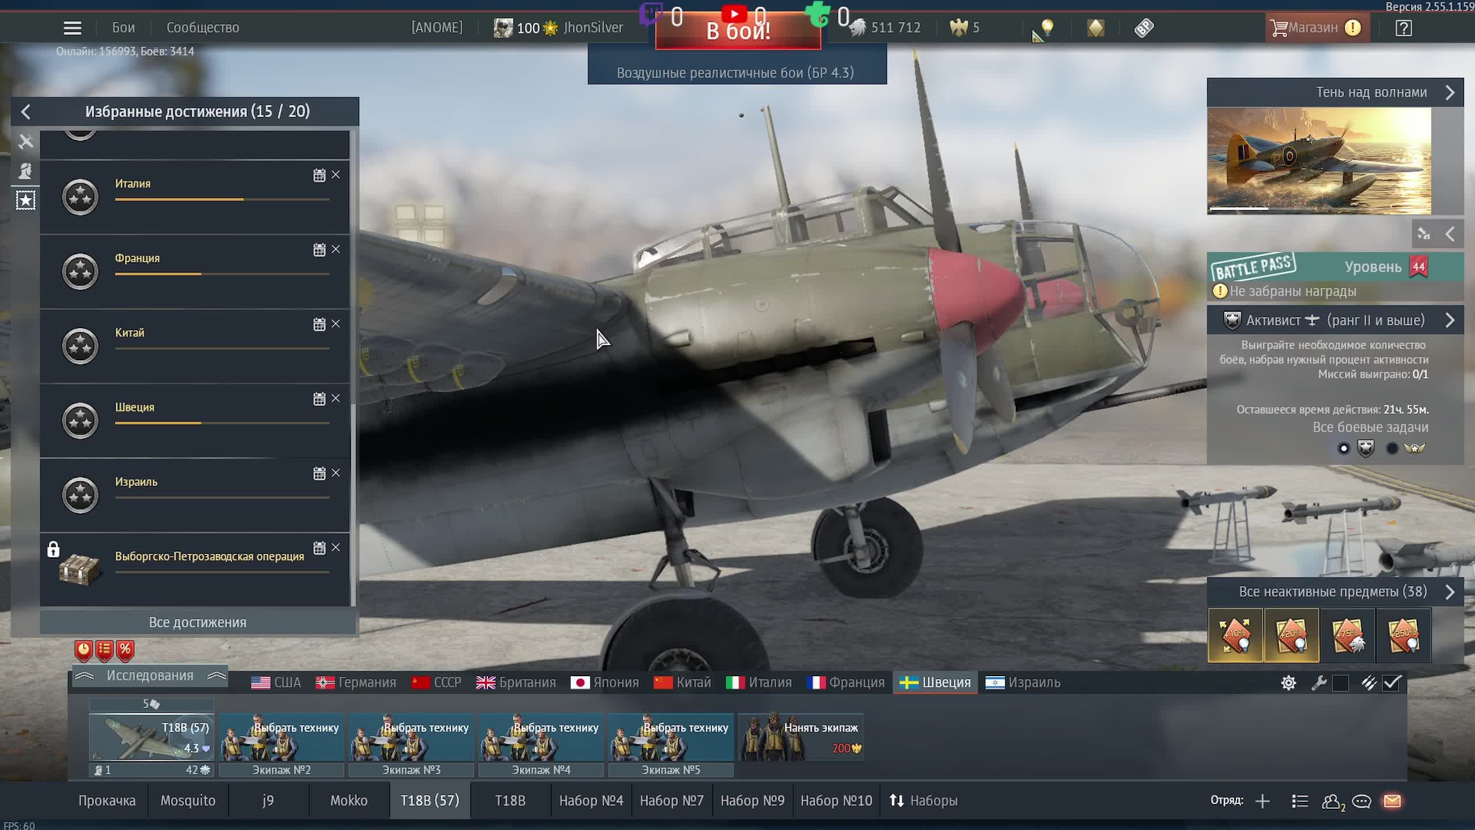Screen dimensions: 1475x830
Task: Select the star favorites sidebar tab
Action: tap(25, 200)
